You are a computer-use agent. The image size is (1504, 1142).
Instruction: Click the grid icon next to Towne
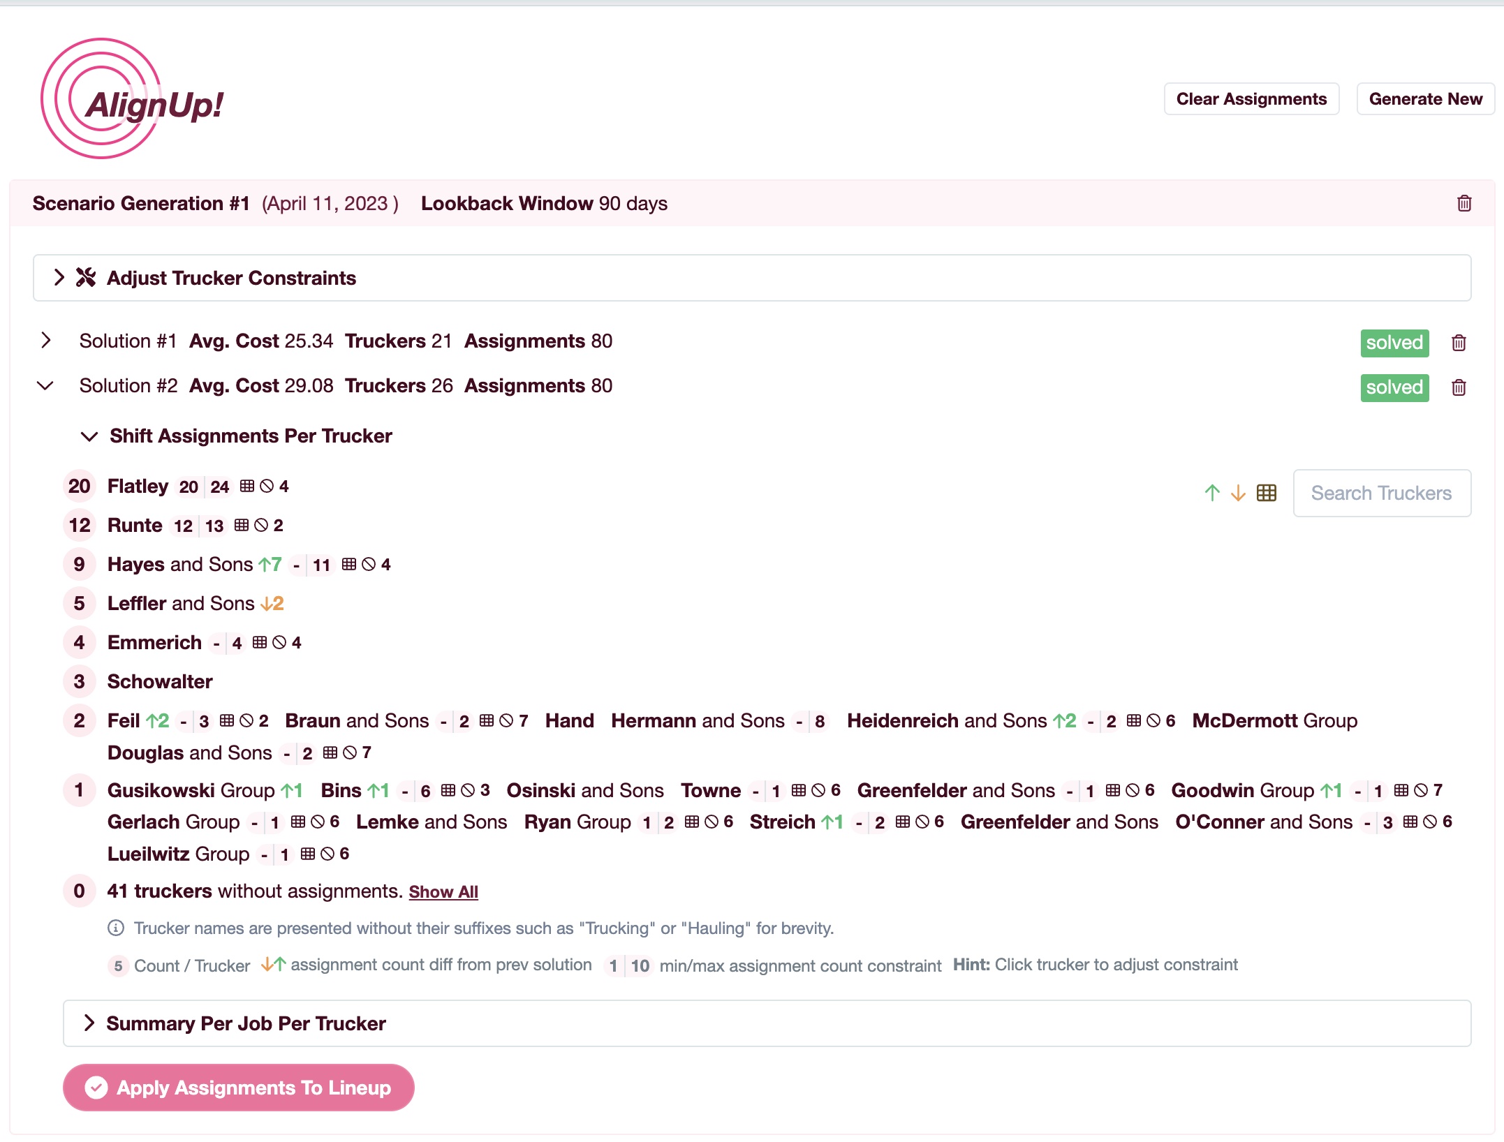coord(799,790)
